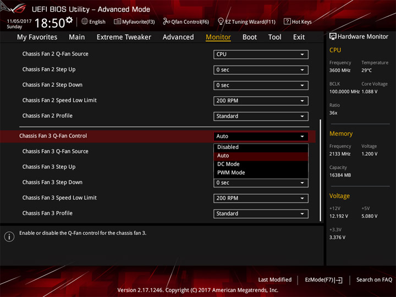Expand Chassis Fan 2 Profile dropdown
The width and height of the screenshot is (396, 297).
pos(261,116)
